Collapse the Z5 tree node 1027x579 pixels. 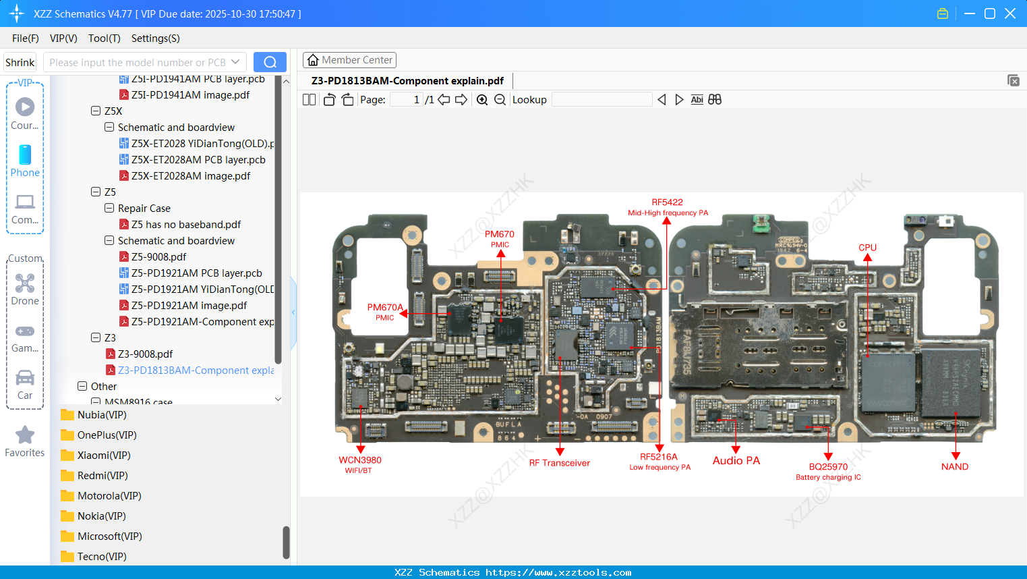point(96,192)
